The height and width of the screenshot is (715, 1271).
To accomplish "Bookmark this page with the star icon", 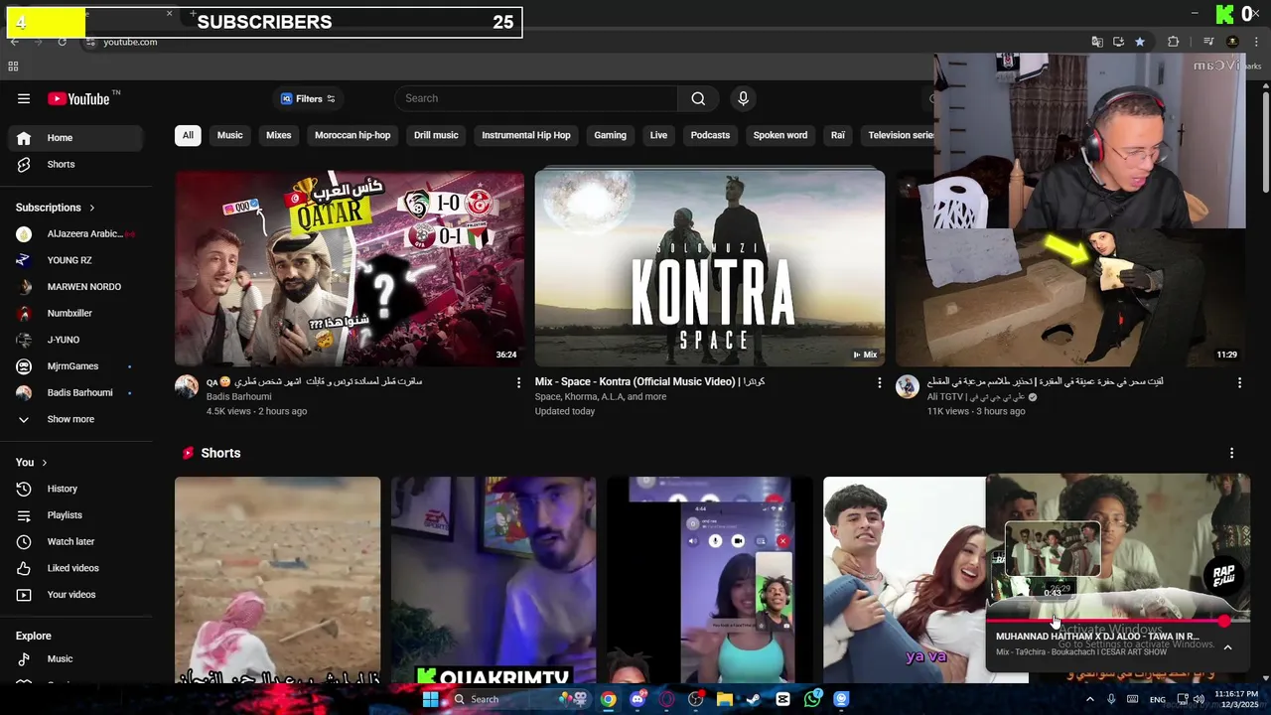I will tap(1140, 42).
